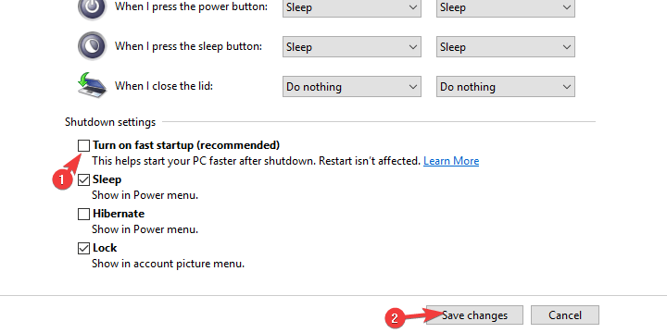
Task: Tick the Hibernate checkbox
Action: point(83,214)
